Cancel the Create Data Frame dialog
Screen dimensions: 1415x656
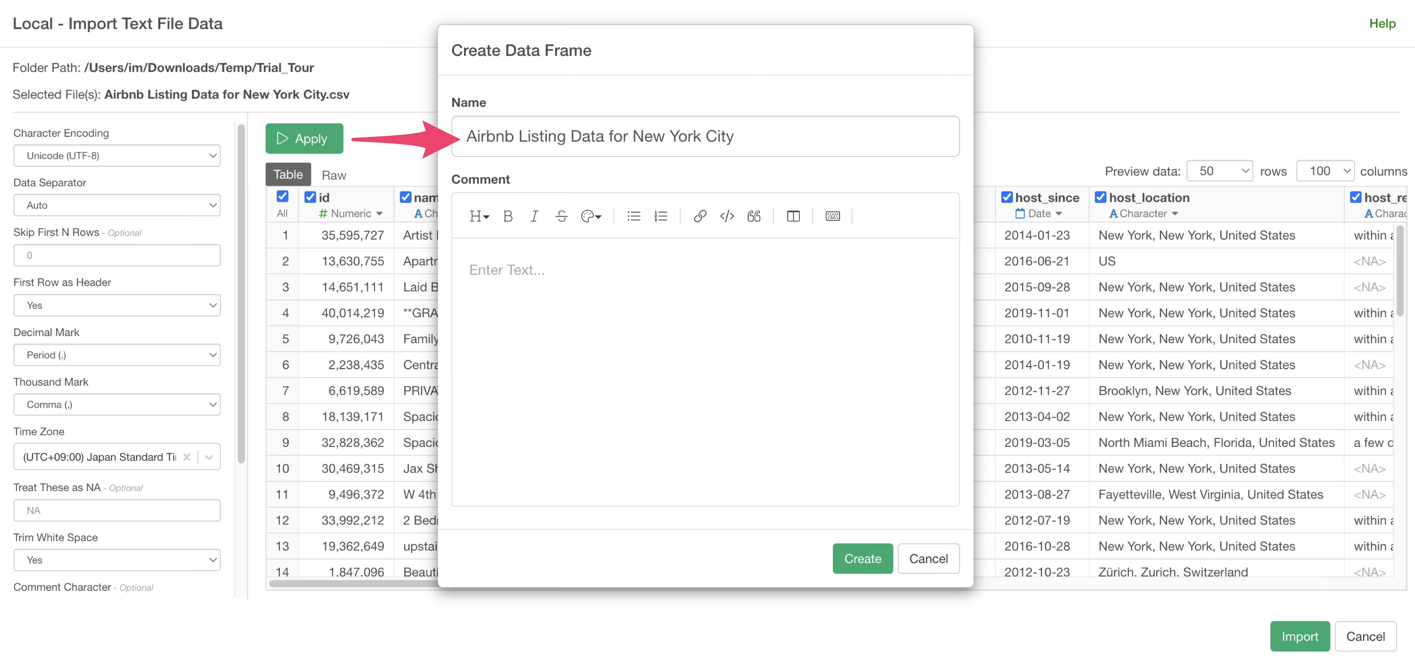tap(928, 558)
